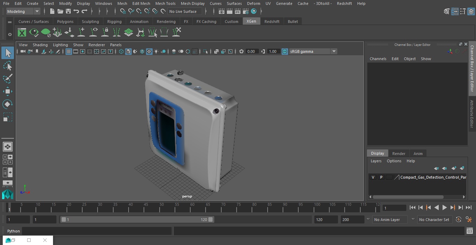476x245 pixels.
Task: Select the Lasso tool in toolbox
Action: (7, 66)
